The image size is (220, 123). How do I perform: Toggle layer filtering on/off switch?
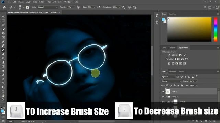(x=197, y=76)
